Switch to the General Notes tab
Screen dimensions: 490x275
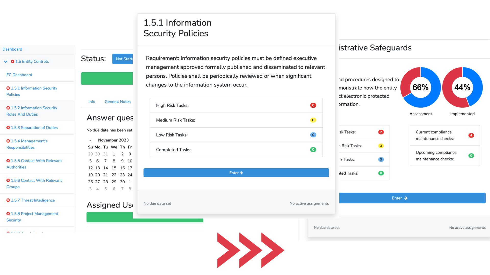(117, 102)
